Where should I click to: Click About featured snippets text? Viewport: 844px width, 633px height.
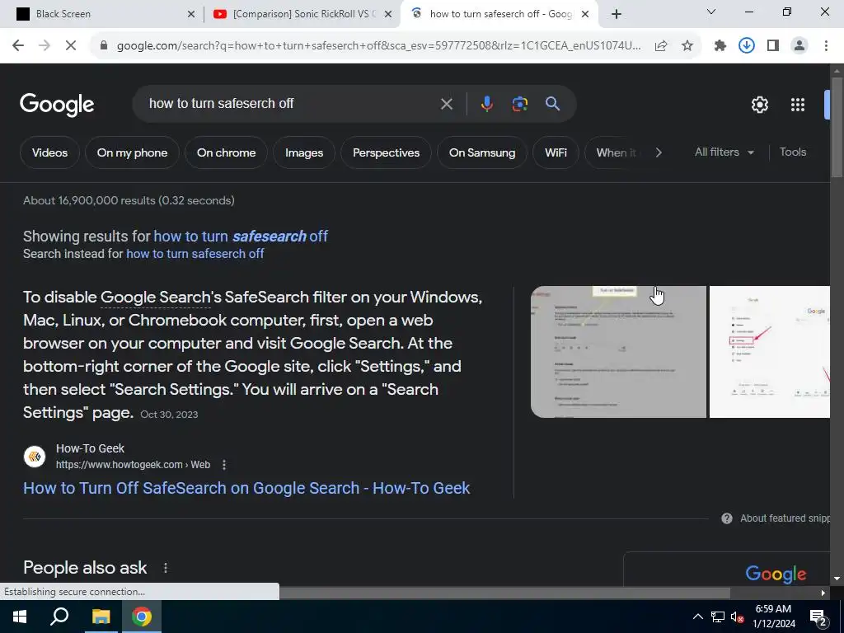[x=785, y=518]
